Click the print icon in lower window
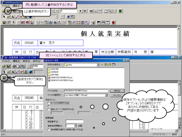The image size is (182, 137). pyautogui.click(x=14, y=66)
